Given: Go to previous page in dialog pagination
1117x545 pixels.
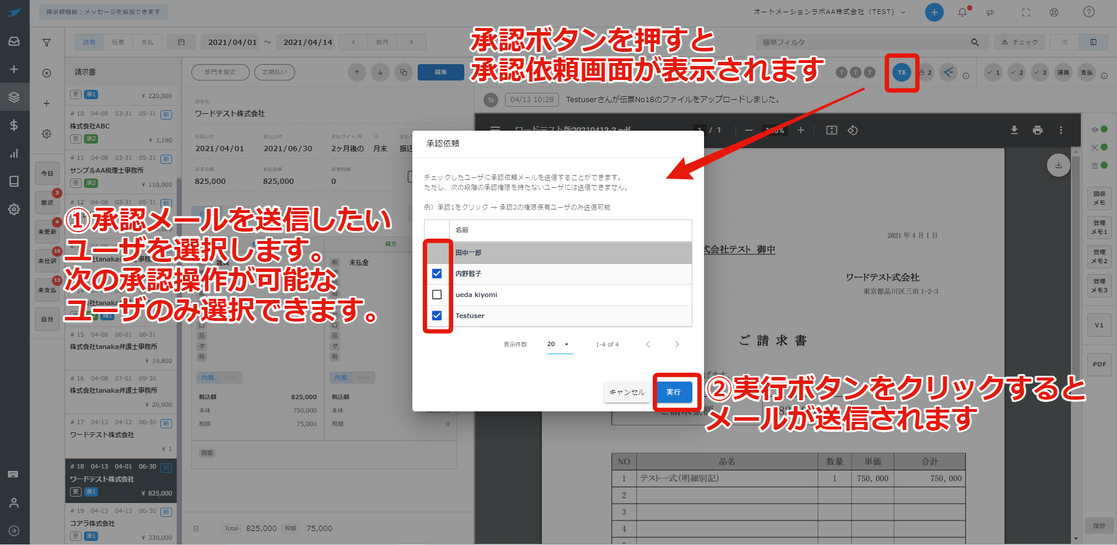Looking at the screenshot, I should 647,344.
